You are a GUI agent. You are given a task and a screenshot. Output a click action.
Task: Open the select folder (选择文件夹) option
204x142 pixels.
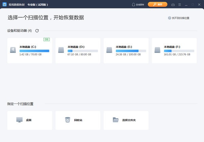click(x=126, y=120)
